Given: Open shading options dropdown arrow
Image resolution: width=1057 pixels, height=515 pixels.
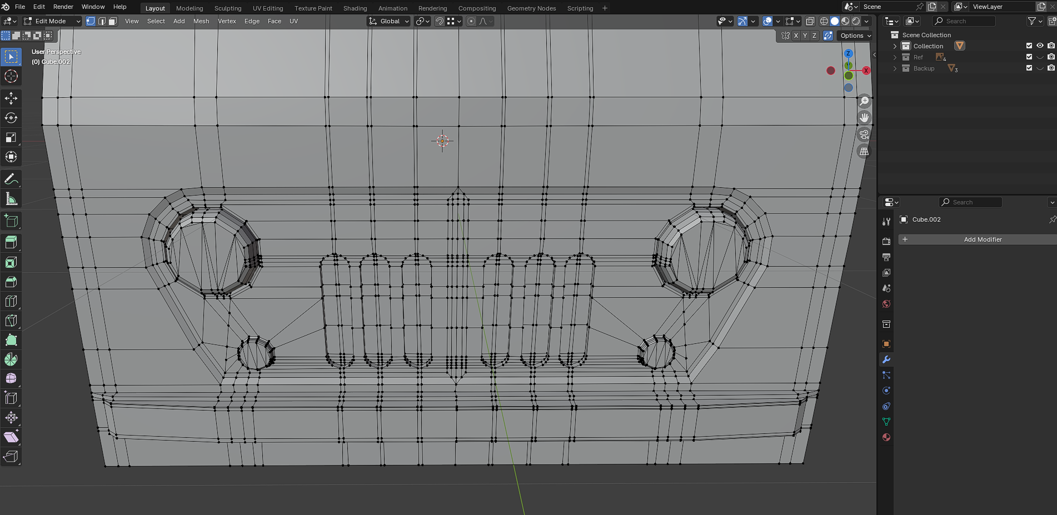Looking at the screenshot, I should click(866, 21).
